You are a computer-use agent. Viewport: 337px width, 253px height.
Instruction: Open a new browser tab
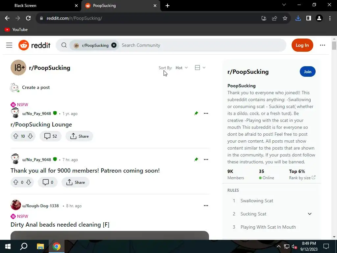168,6
